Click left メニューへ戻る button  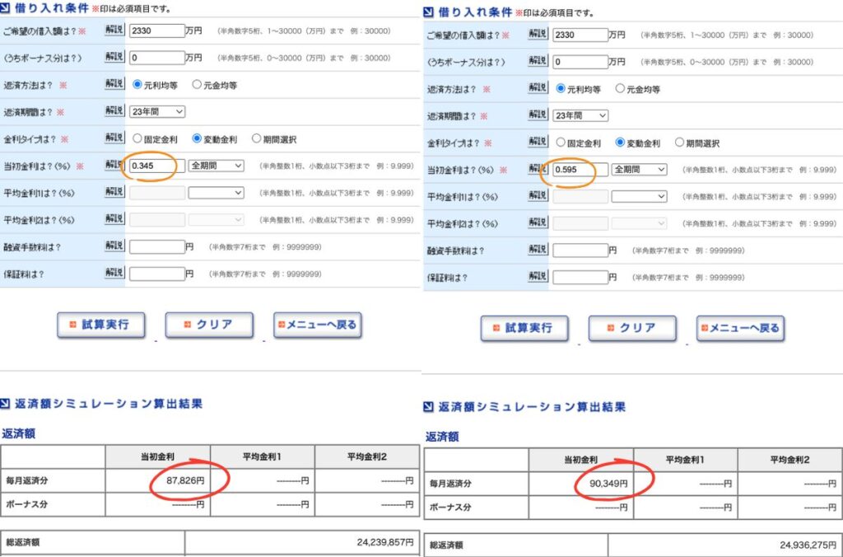point(318,325)
